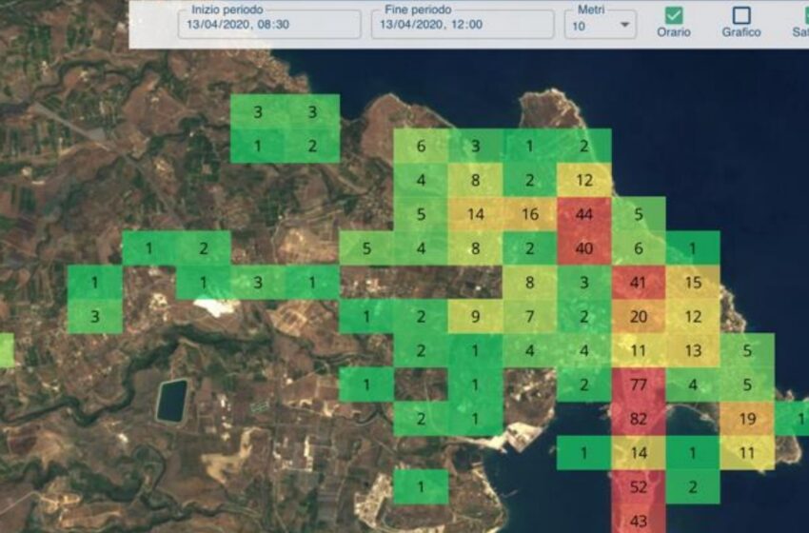Click the 14 cell below the 82
Screen dimensions: 809x533
pyautogui.click(x=639, y=452)
